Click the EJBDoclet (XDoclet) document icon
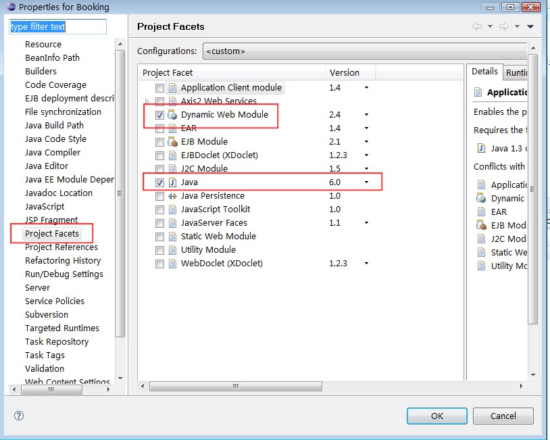Viewport: 550px width, 440px height. (x=172, y=155)
